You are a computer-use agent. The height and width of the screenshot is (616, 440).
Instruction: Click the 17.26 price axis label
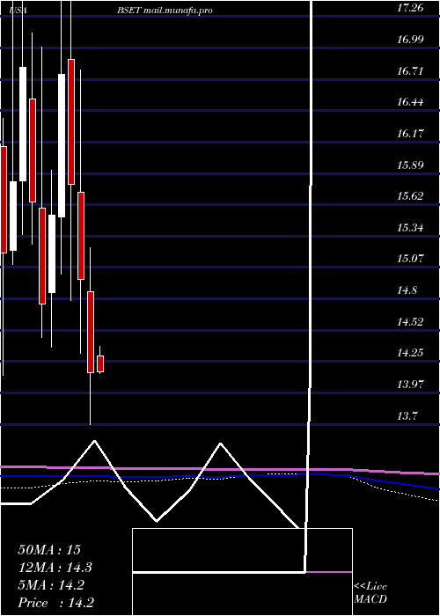[x=410, y=8]
